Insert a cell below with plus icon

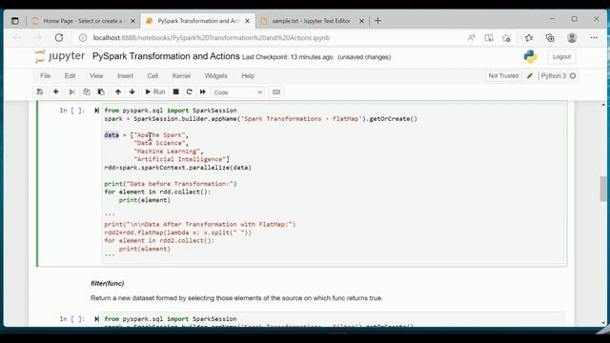[55, 92]
